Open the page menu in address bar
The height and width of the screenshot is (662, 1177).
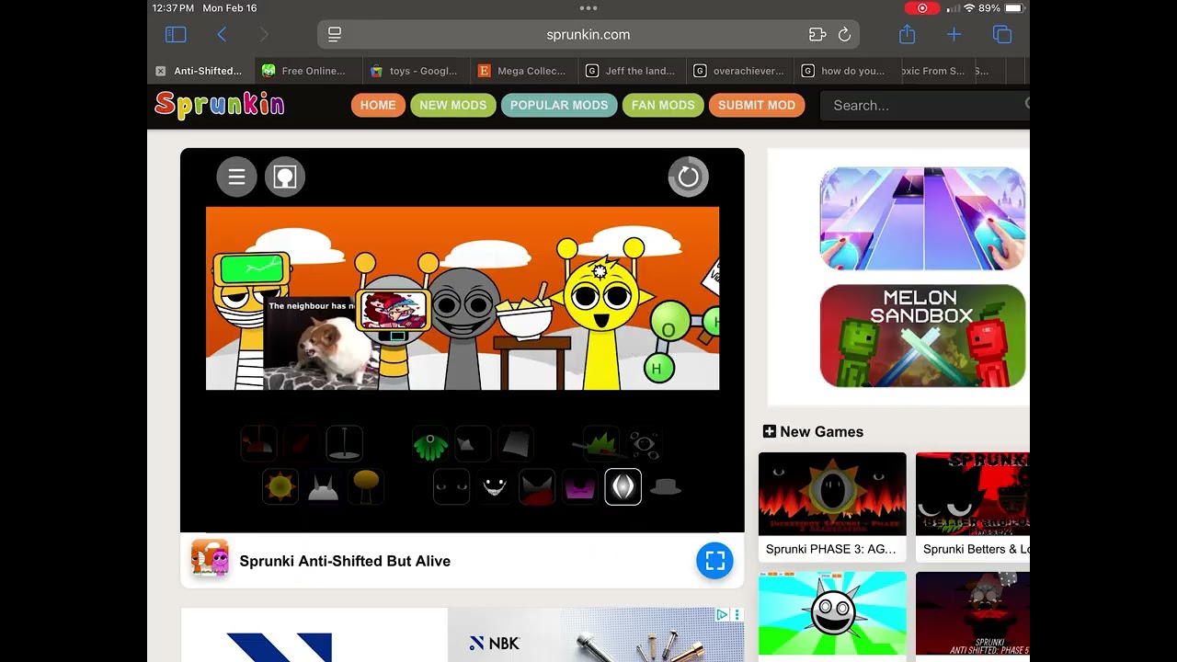coord(335,35)
